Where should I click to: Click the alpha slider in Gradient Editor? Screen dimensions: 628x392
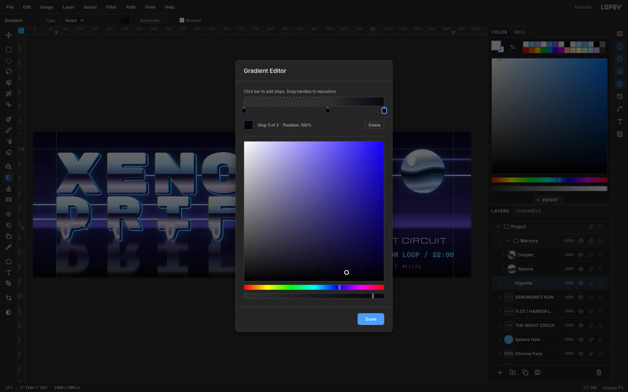pos(314,296)
